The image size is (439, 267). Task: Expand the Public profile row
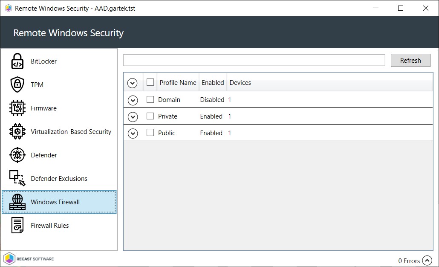pyautogui.click(x=133, y=133)
